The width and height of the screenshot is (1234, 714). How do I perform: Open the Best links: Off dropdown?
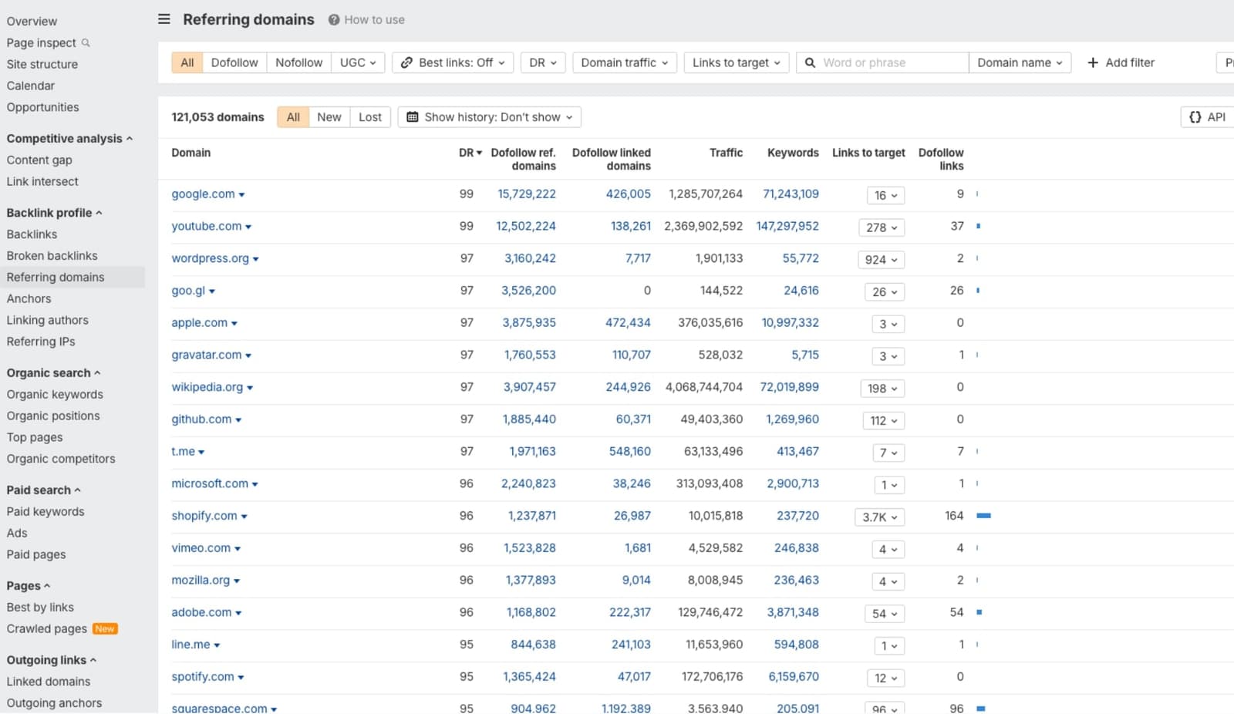click(453, 62)
